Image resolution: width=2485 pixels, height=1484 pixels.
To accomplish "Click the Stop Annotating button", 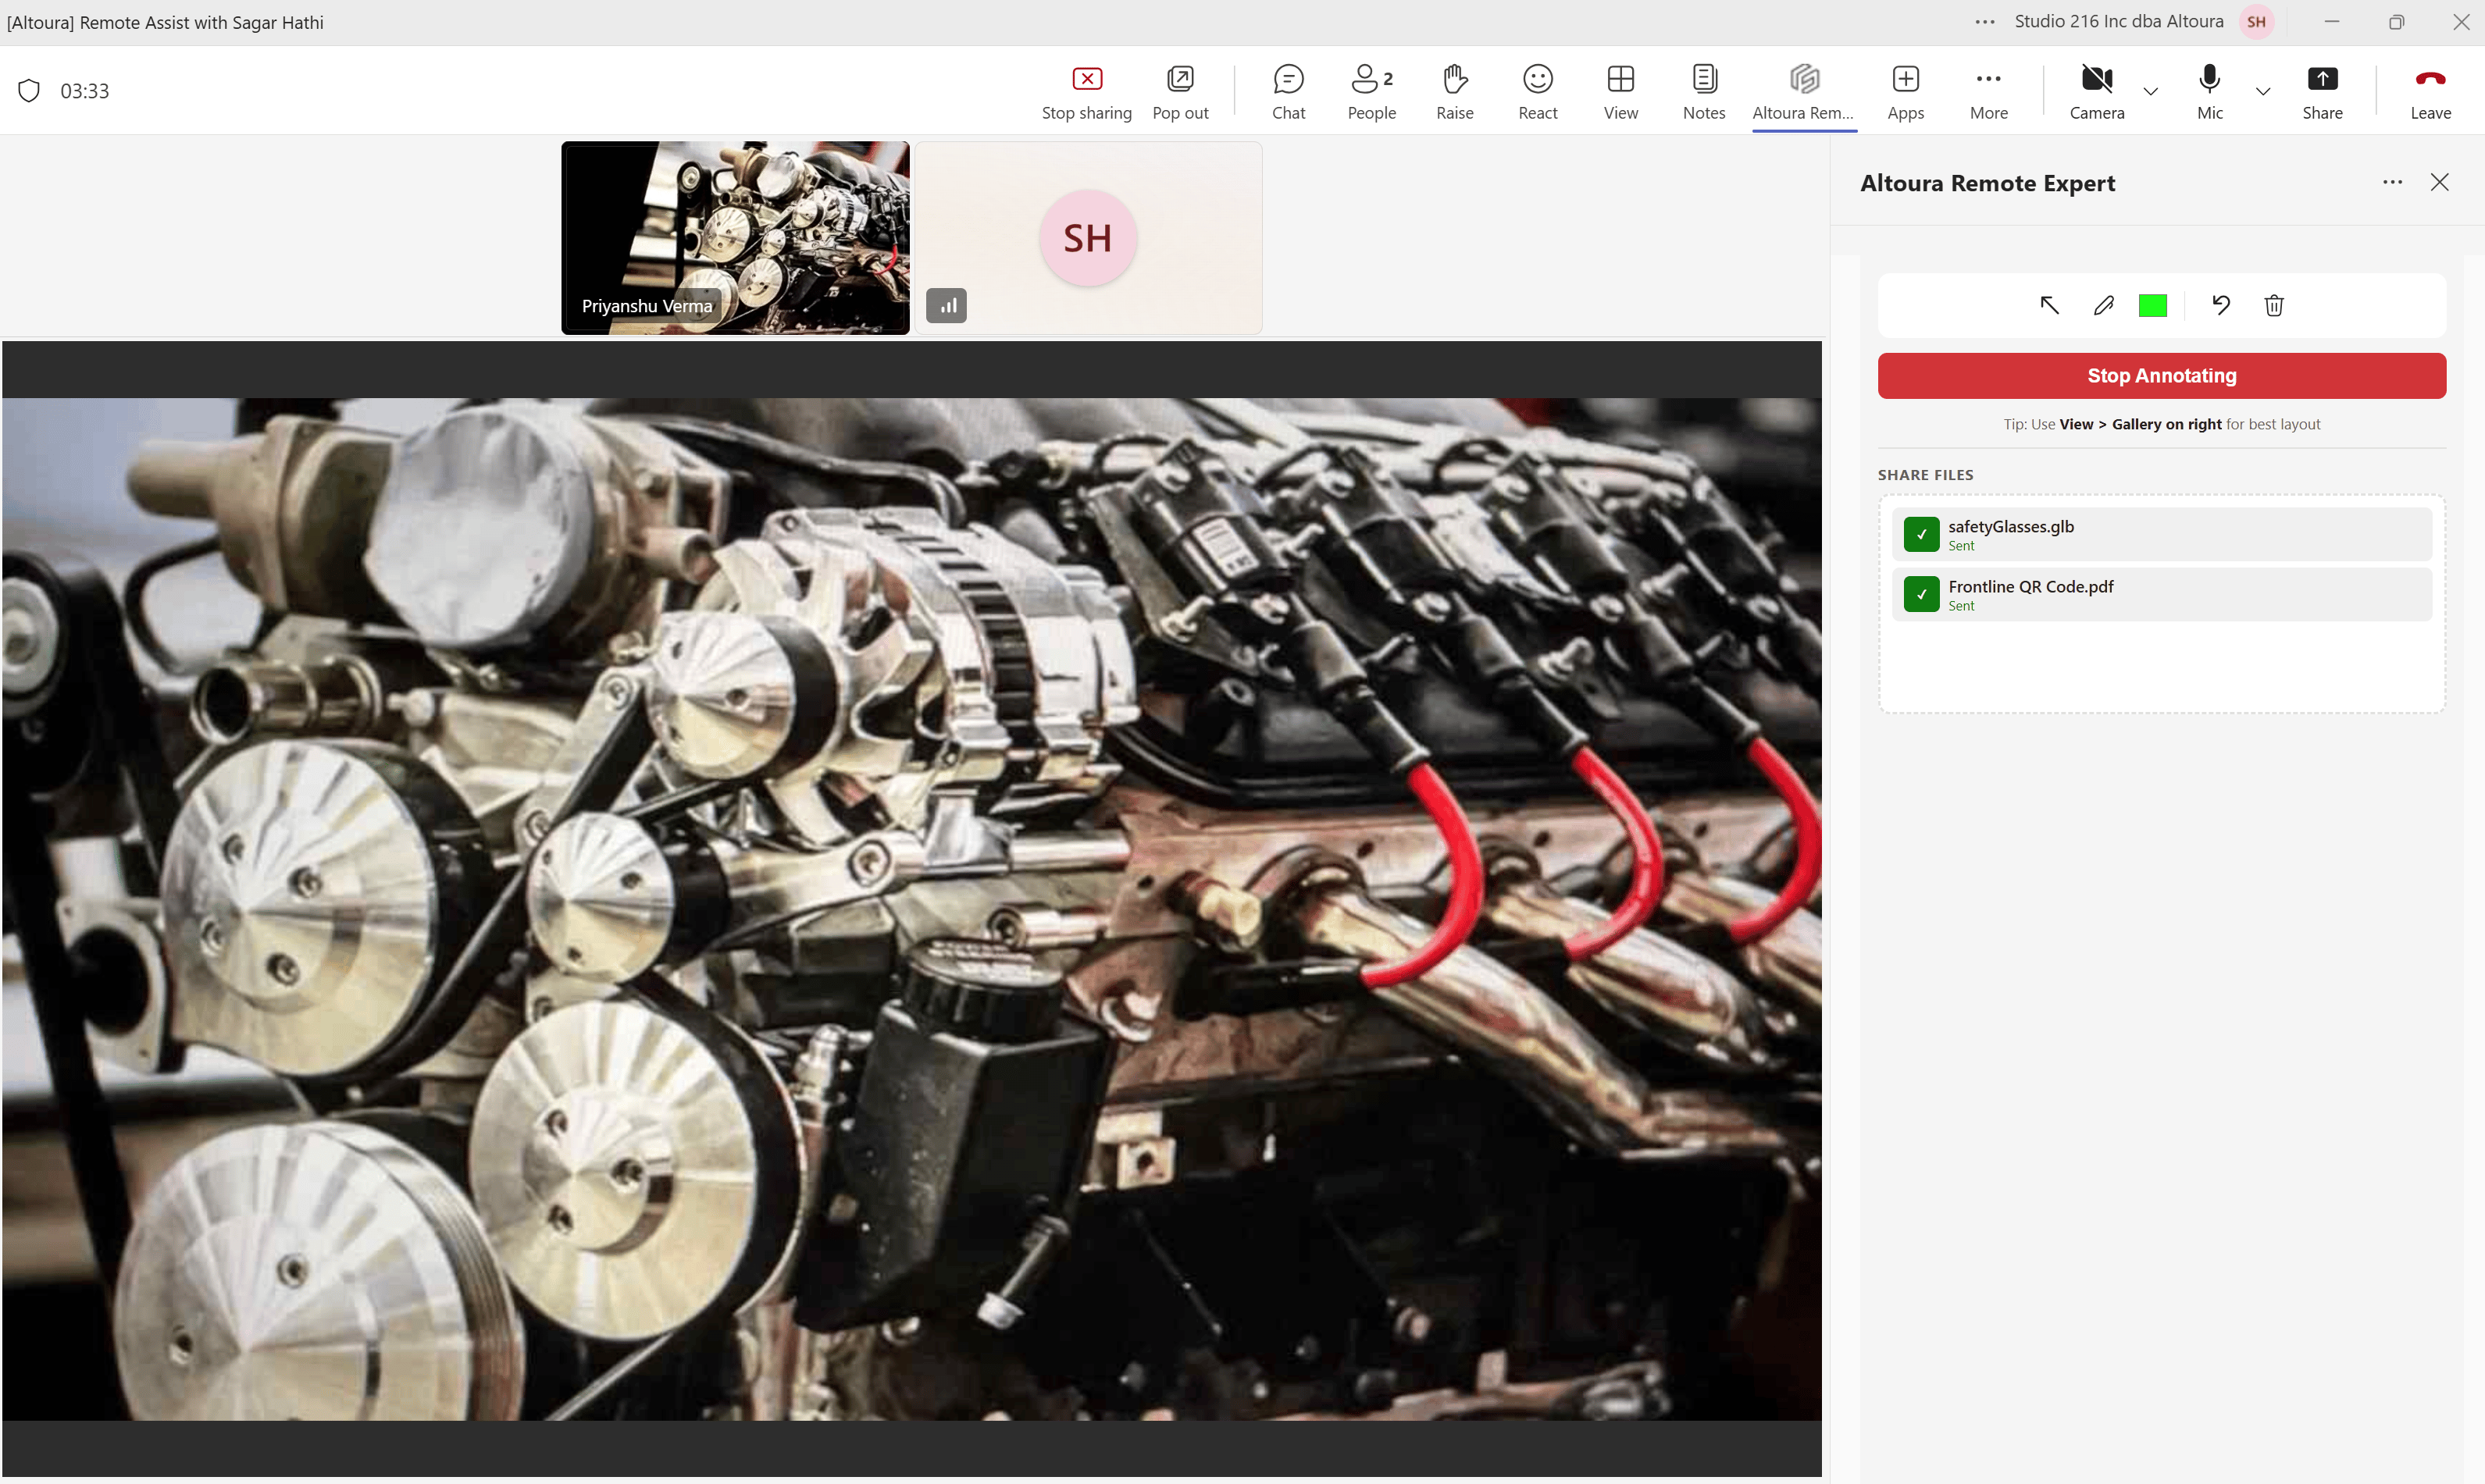I will click(x=2162, y=376).
